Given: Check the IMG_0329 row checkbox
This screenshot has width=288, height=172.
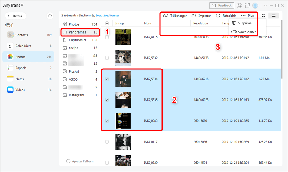Looking at the screenshot, I should pos(107,163).
